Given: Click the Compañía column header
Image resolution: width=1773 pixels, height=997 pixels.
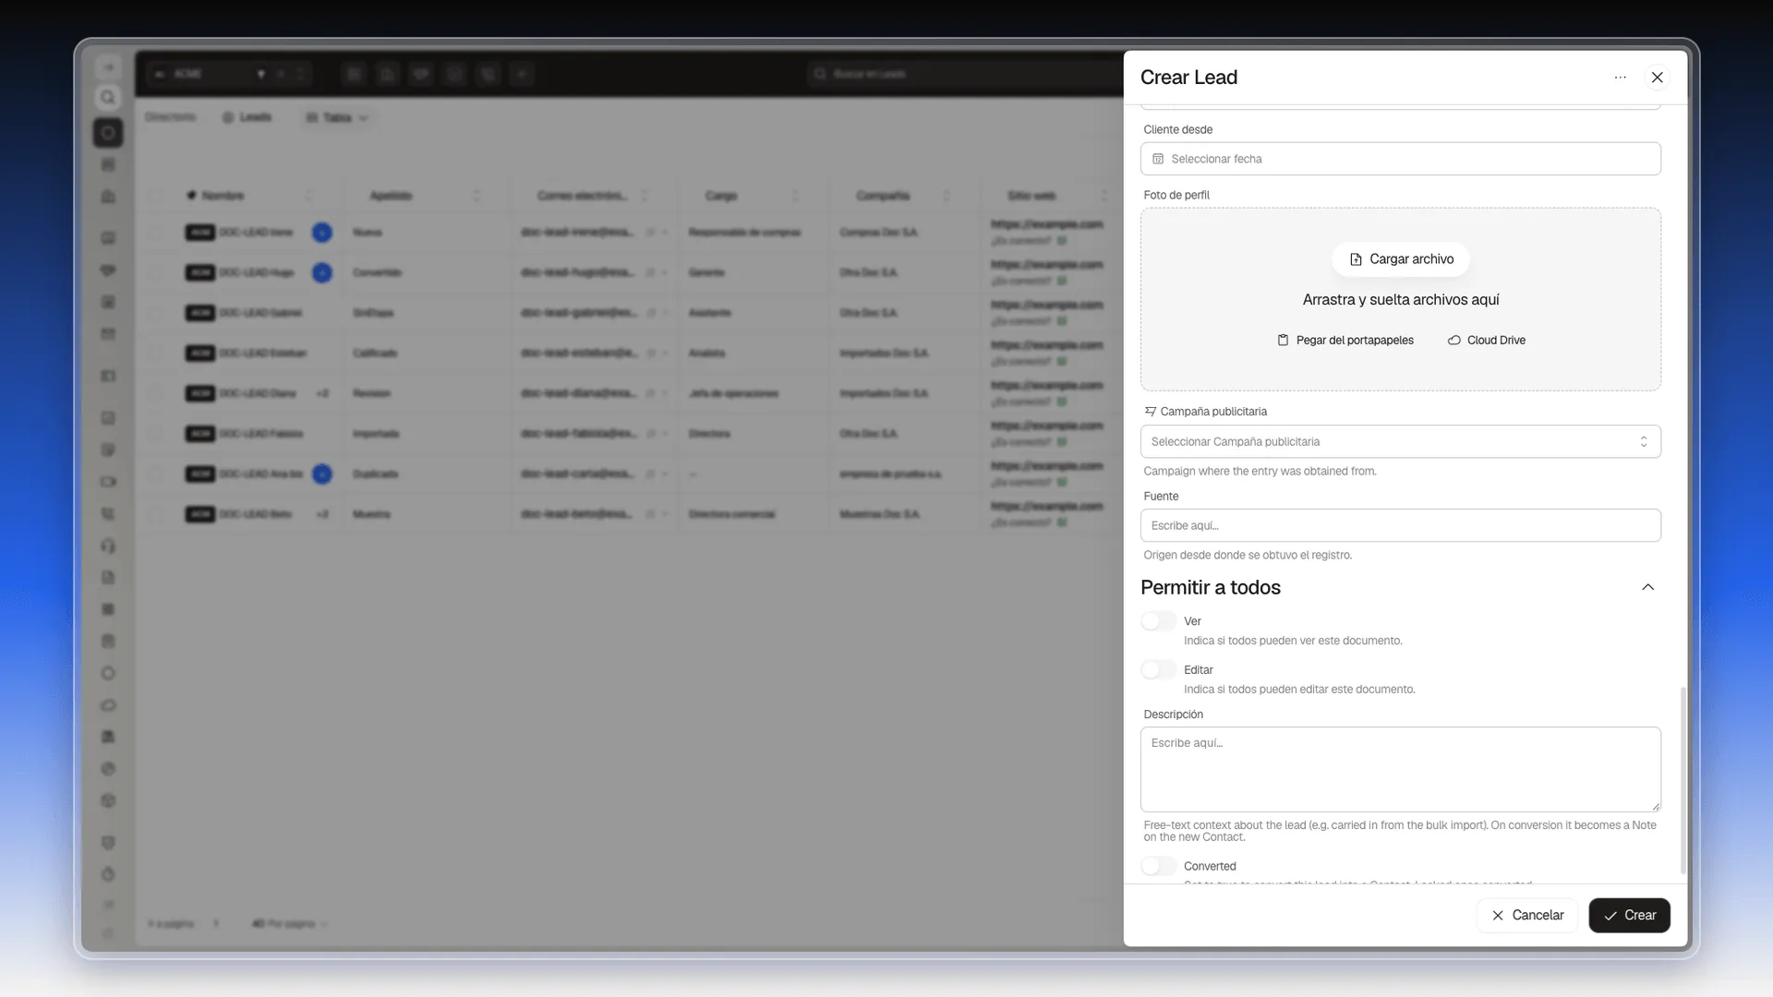Looking at the screenshot, I should tap(882, 196).
